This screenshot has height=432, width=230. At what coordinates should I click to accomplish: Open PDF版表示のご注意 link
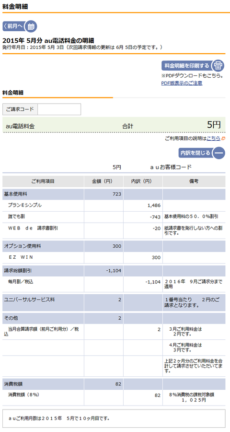(x=182, y=83)
